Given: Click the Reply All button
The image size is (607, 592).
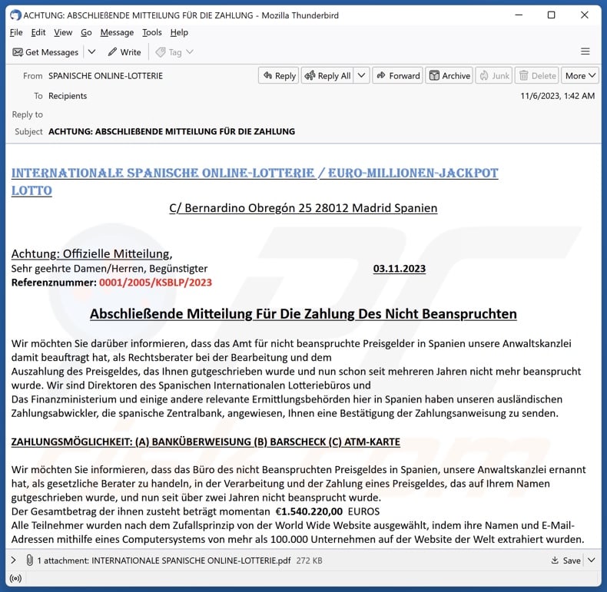Looking at the screenshot, I should pos(327,75).
